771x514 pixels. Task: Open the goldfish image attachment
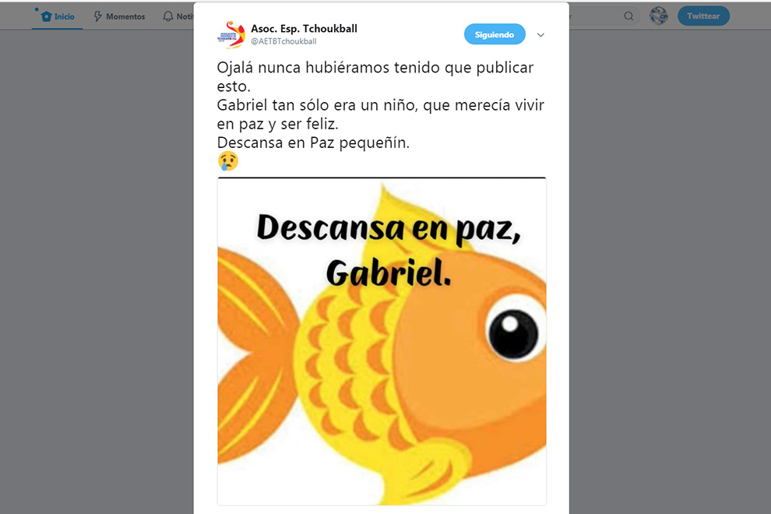coord(382,341)
